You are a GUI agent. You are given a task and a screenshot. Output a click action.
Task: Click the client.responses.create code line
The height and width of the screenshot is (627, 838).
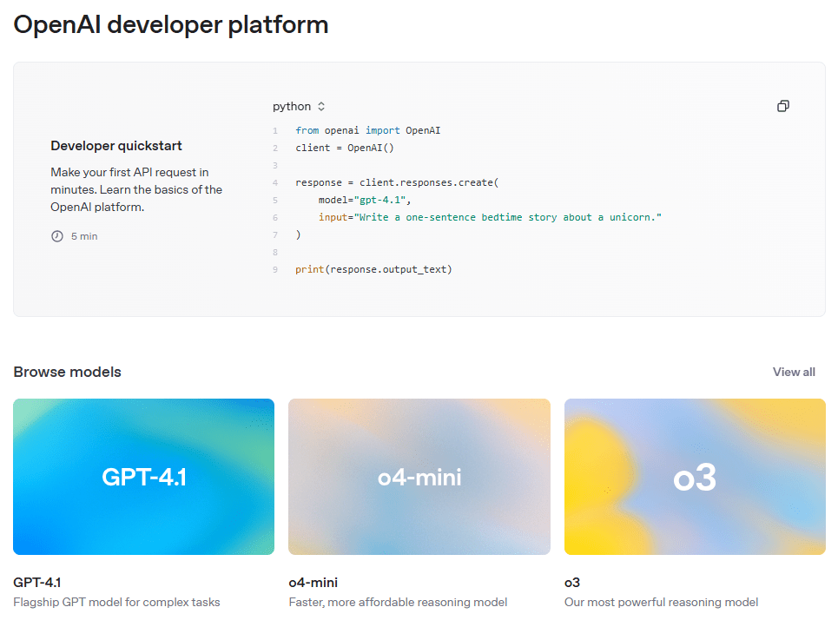(x=397, y=183)
